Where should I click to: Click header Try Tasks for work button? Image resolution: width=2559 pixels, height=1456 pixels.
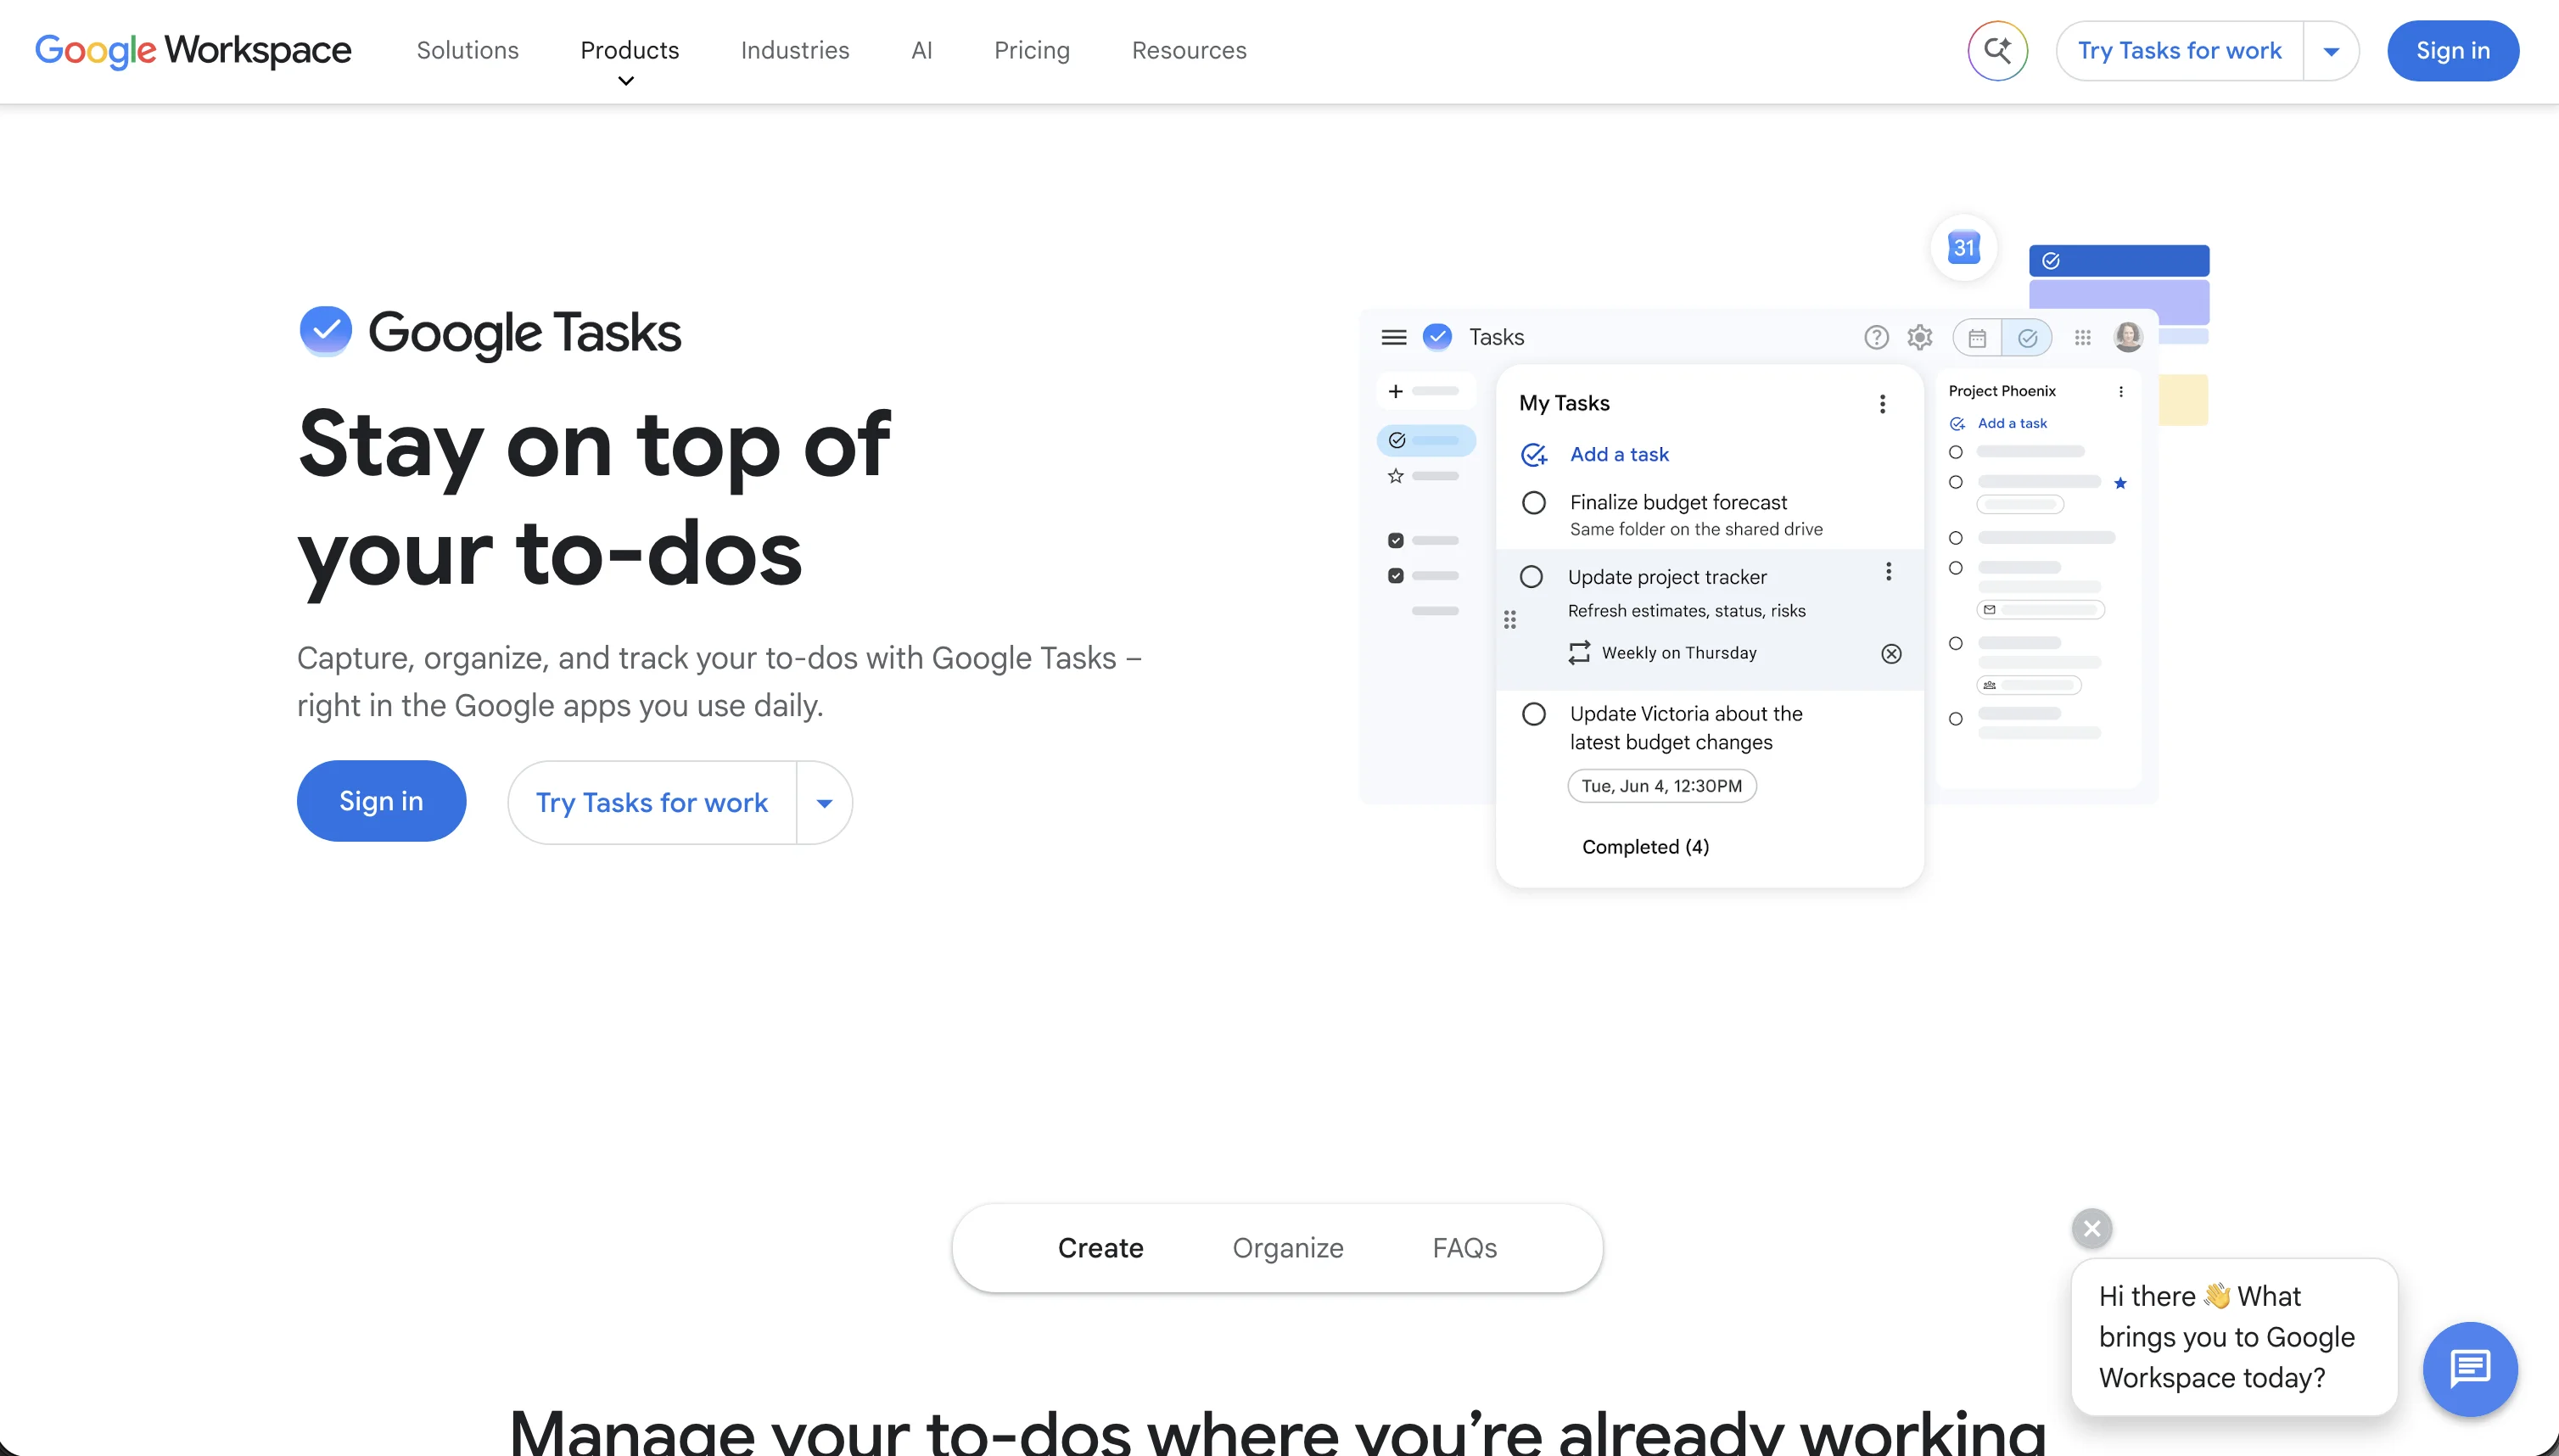(2179, 51)
